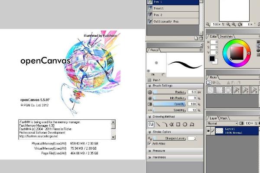
Task: Switch to the Mask tab
Action: coord(224,118)
